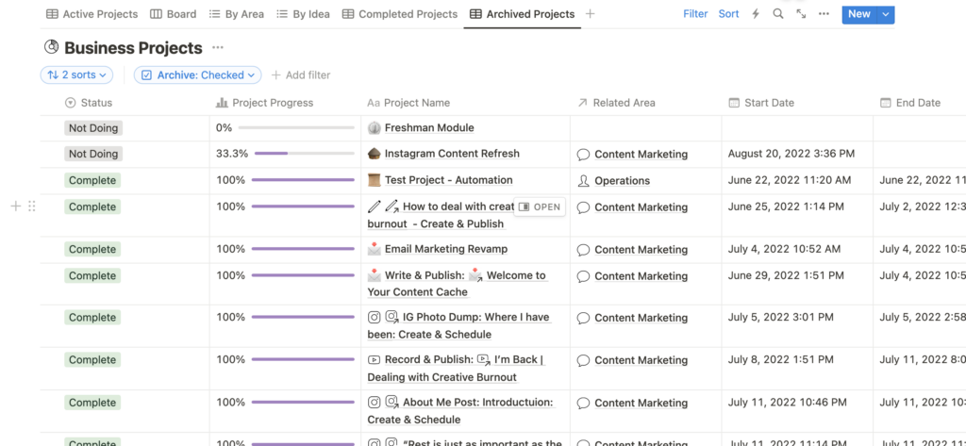Image resolution: width=966 pixels, height=446 pixels.
Task: Switch to the By Idea view tab
Action: pyautogui.click(x=303, y=14)
